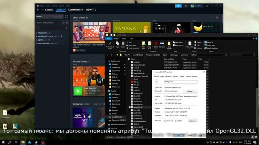Click OK in the Properties dialog

point(178,135)
